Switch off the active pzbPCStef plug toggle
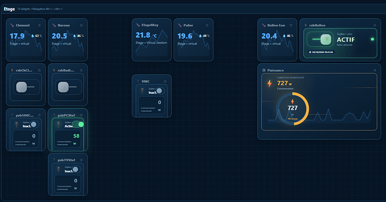386x202 pixels. [78, 124]
